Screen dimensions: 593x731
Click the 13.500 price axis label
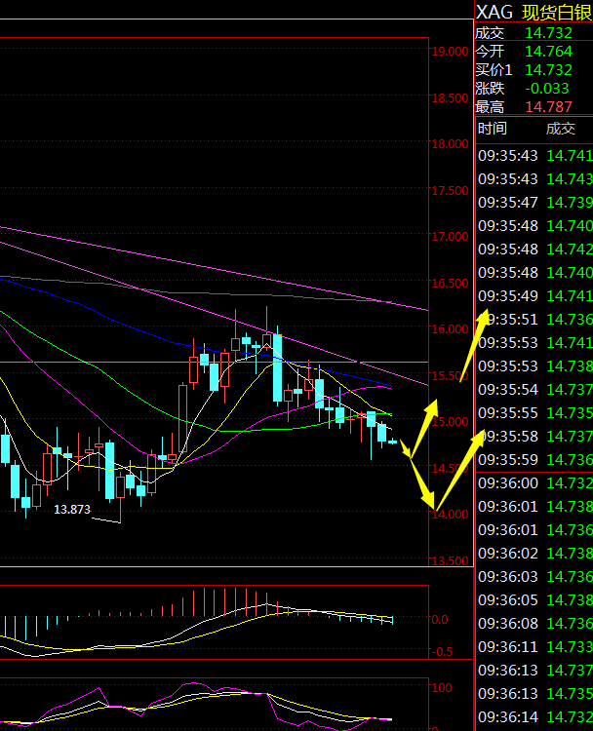(x=450, y=560)
